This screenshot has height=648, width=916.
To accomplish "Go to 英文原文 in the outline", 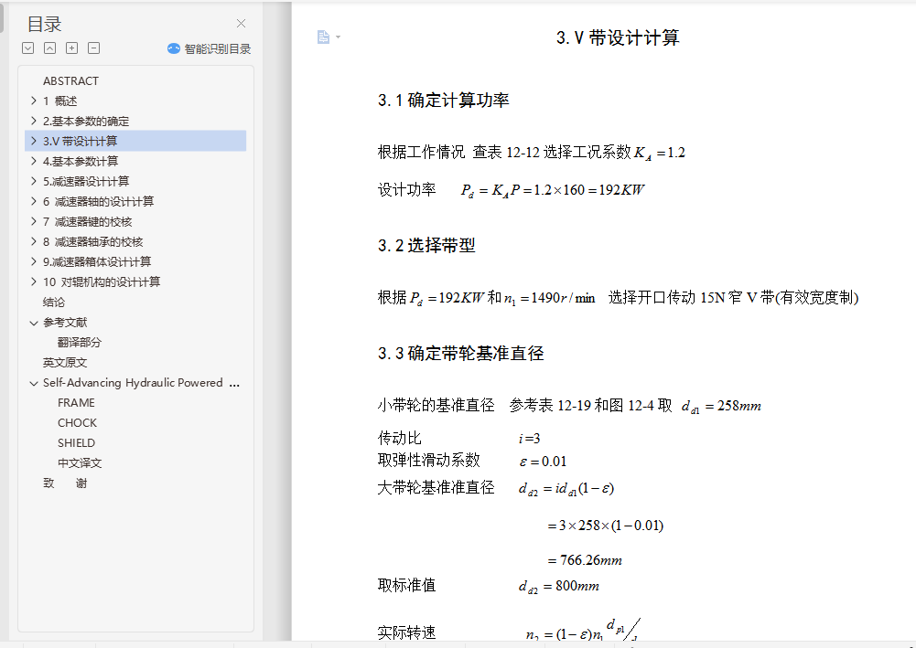I will point(65,363).
